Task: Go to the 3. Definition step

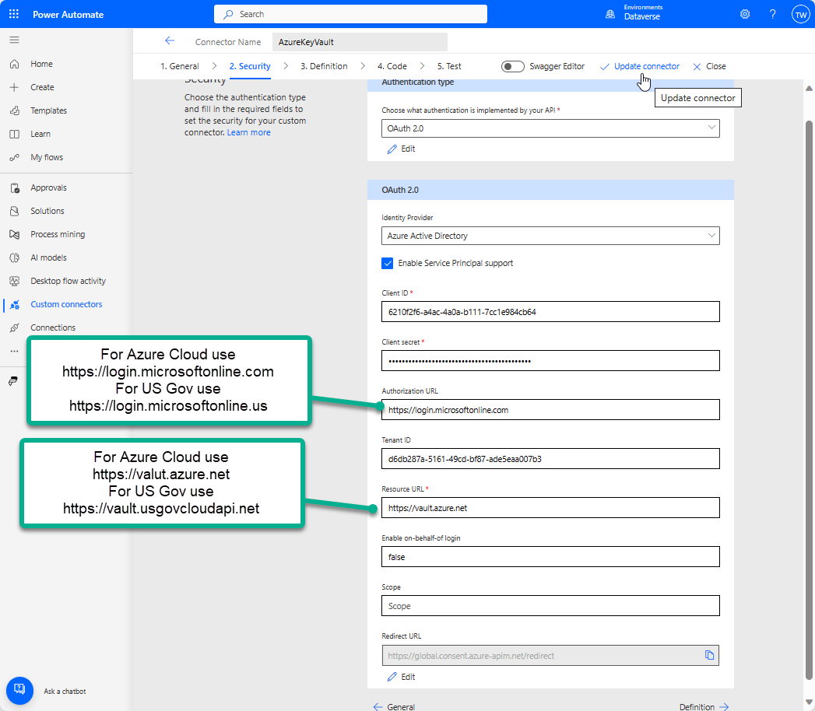Action: [x=324, y=66]
